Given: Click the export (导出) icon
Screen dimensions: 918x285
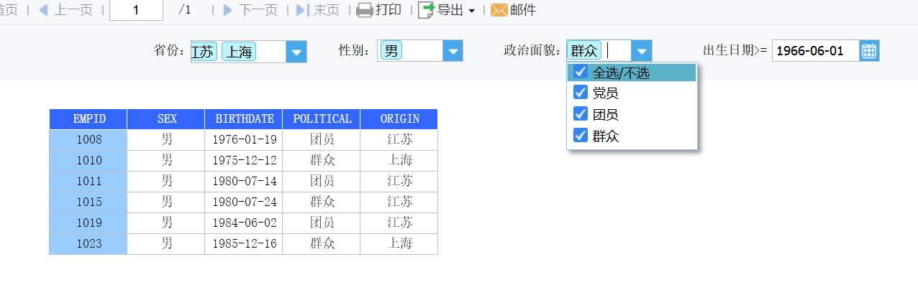Looking at the screenshot, I should tap(426, 10).
